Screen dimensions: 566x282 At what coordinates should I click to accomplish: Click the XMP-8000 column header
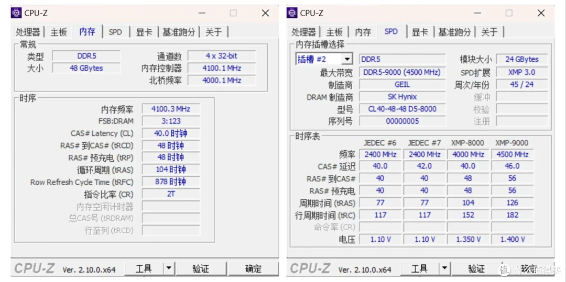(467, 143)
